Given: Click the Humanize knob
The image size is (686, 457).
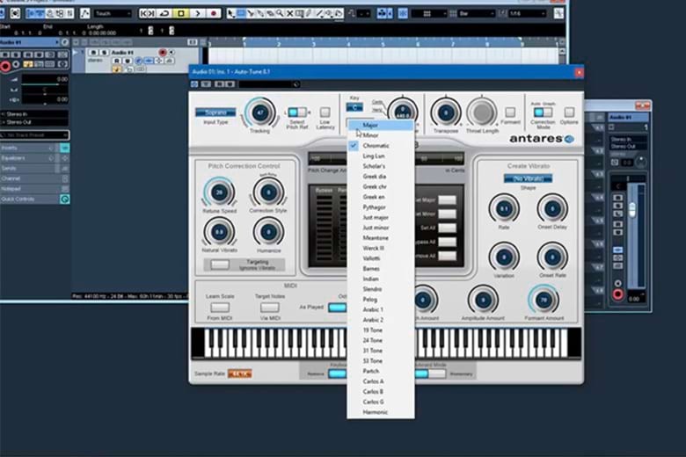Looking at the screenshot, I should point(268,232).
